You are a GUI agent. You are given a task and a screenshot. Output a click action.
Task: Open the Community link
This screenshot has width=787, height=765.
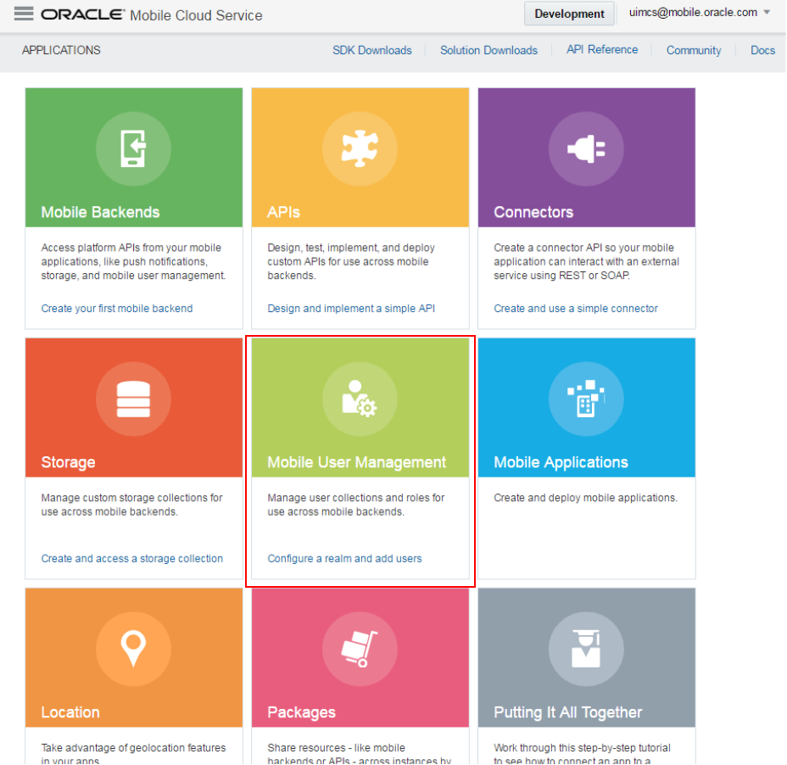694,50
